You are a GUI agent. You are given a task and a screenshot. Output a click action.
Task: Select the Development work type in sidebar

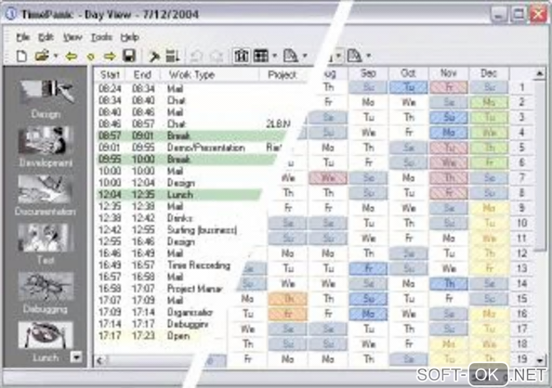click(x=46, y=147)
